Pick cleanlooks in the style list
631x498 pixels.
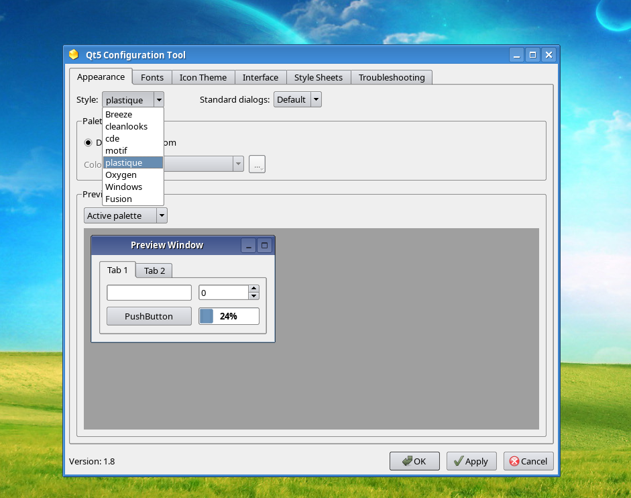(x=133, y=127)
